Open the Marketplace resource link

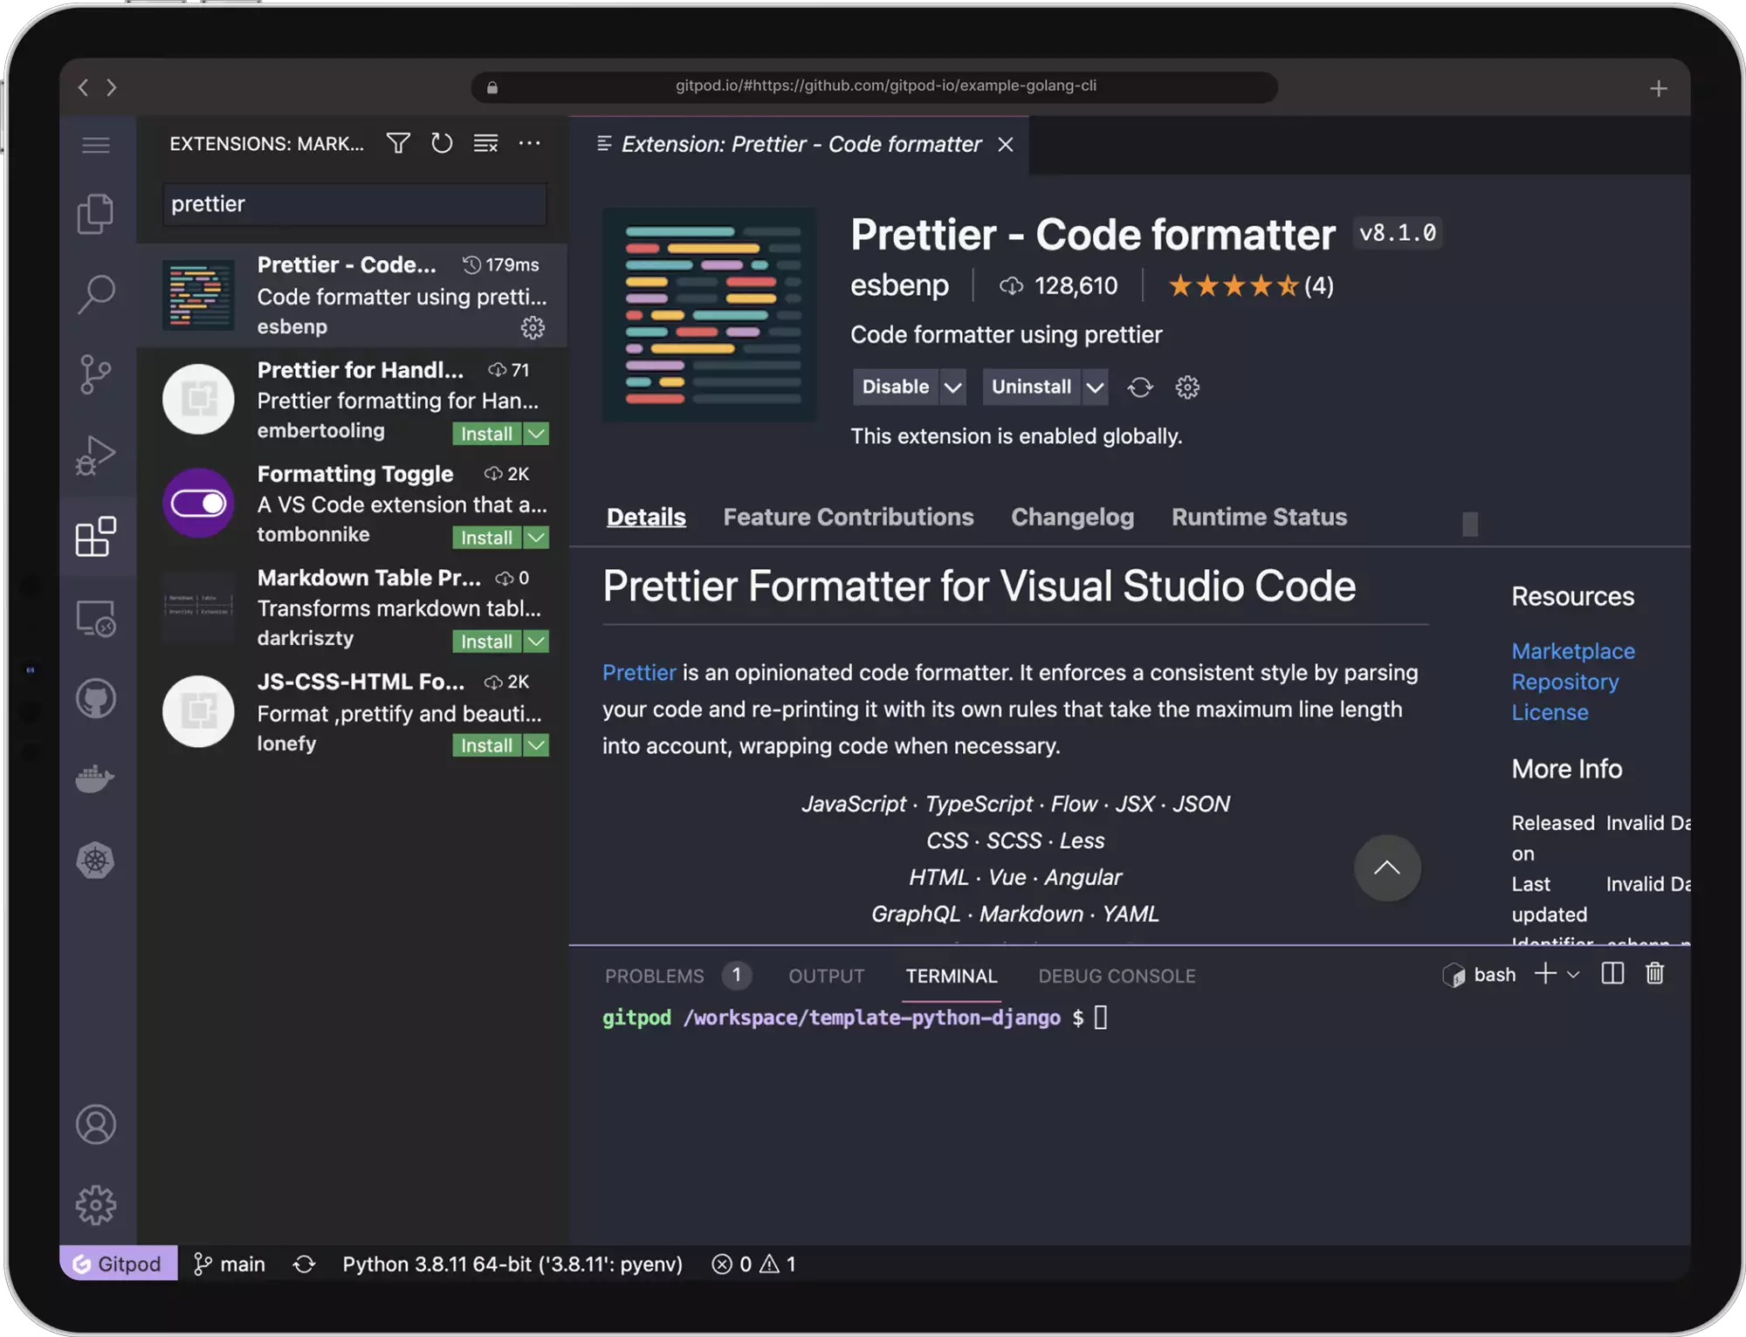click(x=1573, y=651)
